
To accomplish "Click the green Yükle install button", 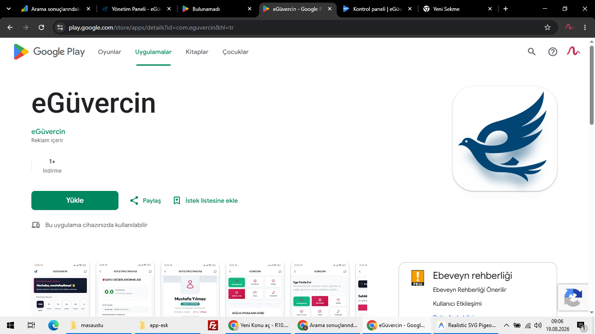I will (x=75, y=200).
